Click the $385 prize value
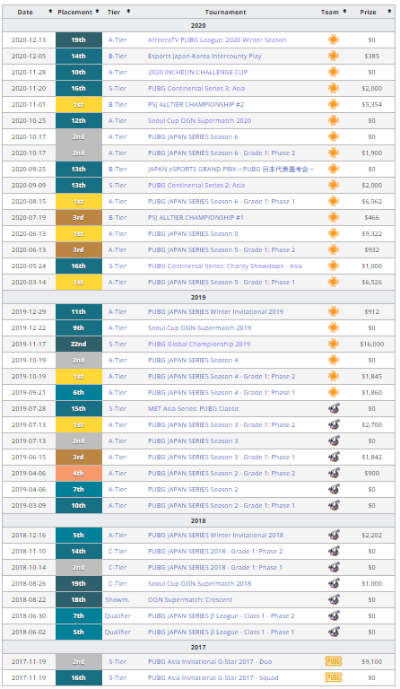 click(x=372, y=57)
